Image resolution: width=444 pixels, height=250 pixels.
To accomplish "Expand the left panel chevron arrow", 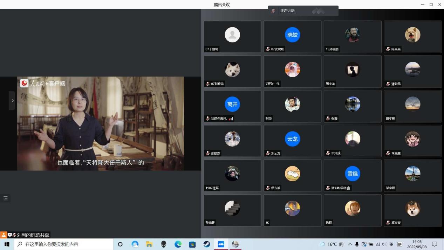I will click(x=12, y=101).
